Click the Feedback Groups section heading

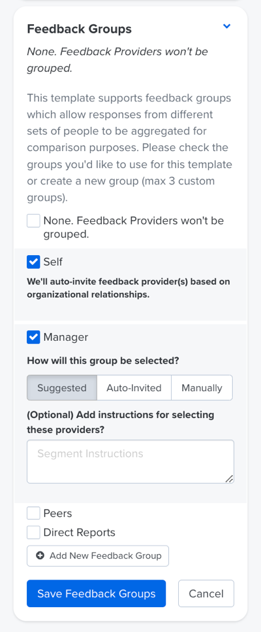[79, 29]
